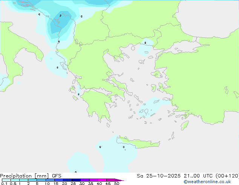The image size is (239, 185).
Task: Click the 20–25 mm legend color swatch
Action: (67, 180)
